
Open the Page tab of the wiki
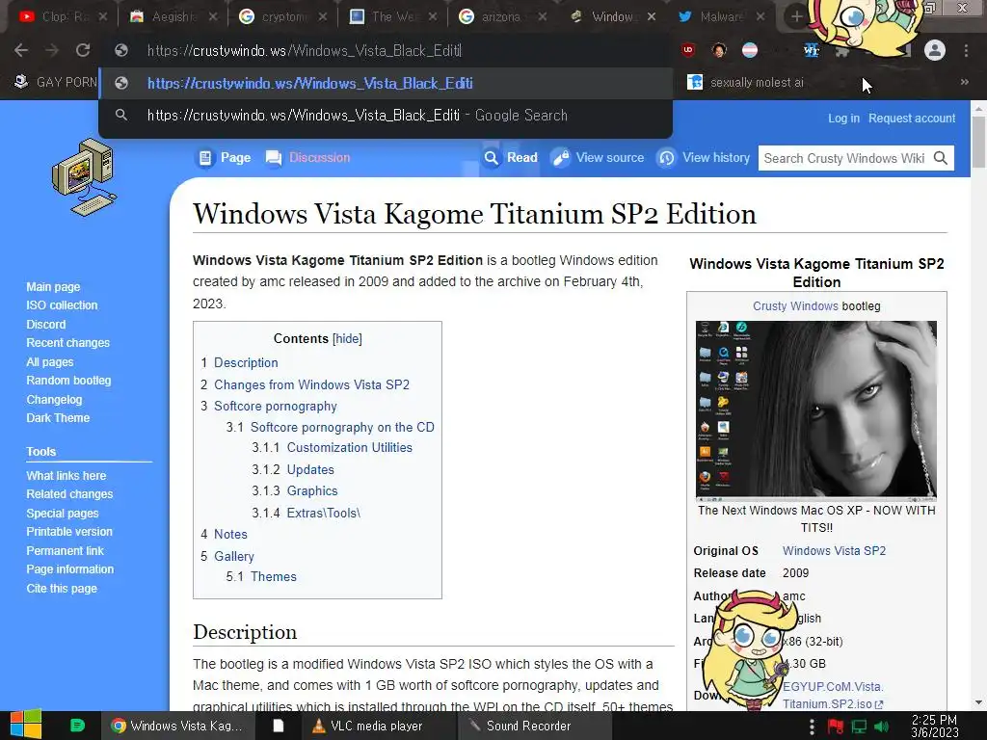(224, 157)
